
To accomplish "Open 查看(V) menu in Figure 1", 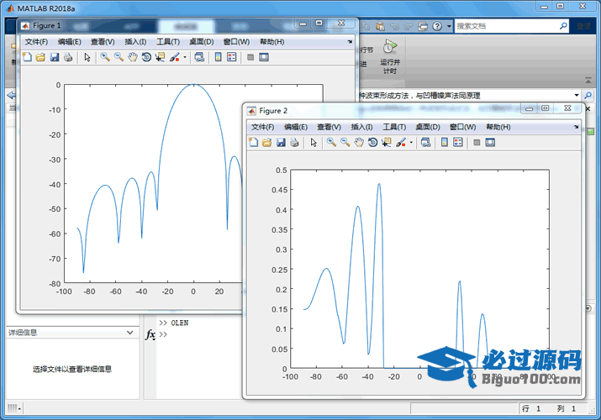I will tap(103, 42).
